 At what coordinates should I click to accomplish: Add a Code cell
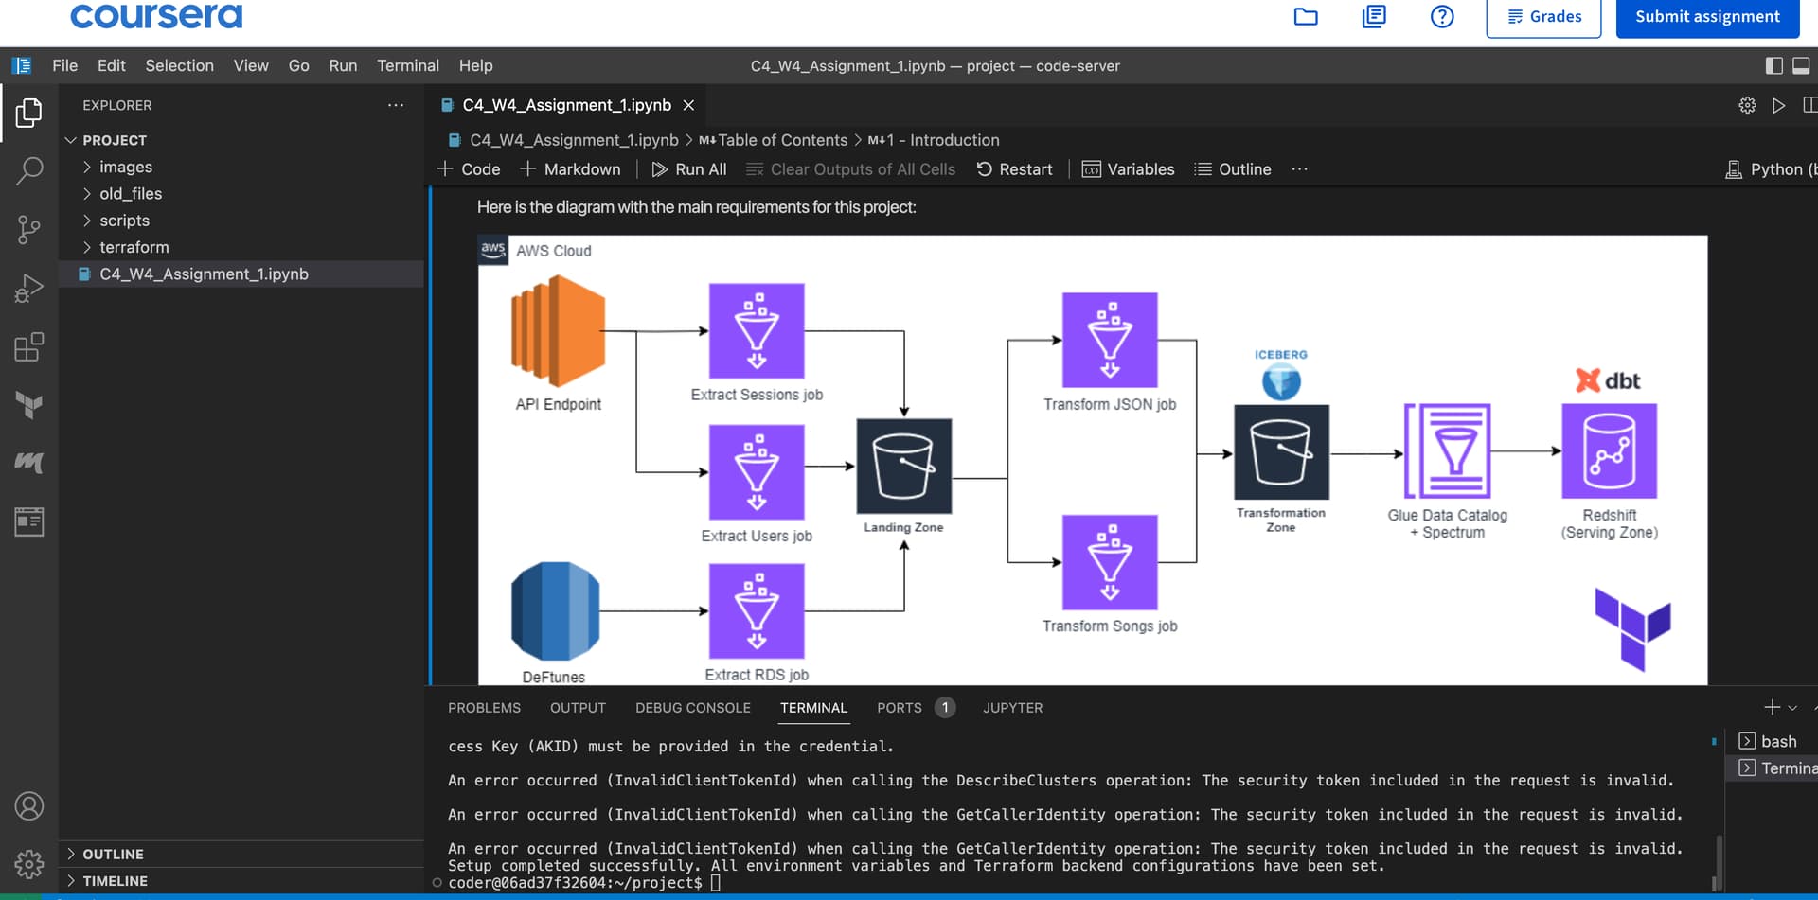coord(469,169)
